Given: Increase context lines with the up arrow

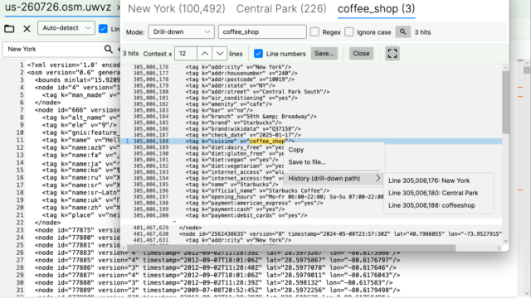Looking at the screenshot, I should point(205,53).
